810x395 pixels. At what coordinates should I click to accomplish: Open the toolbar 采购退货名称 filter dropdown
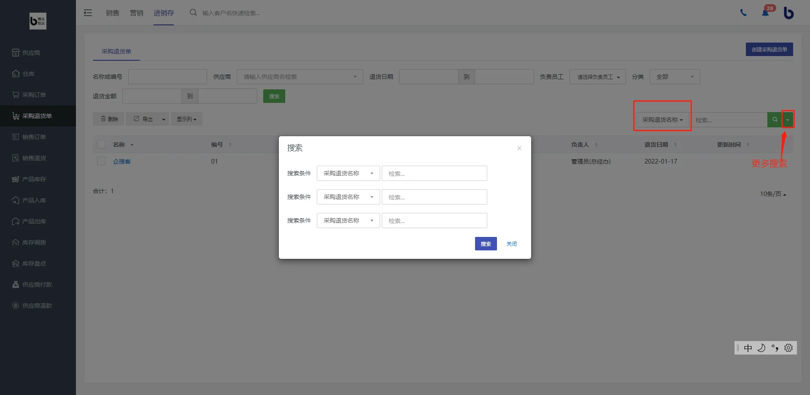coord(662,120)
